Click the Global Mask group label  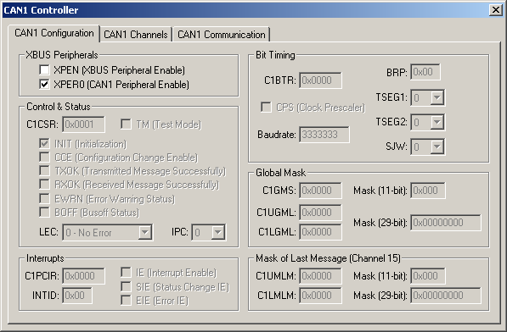(280, 173)
